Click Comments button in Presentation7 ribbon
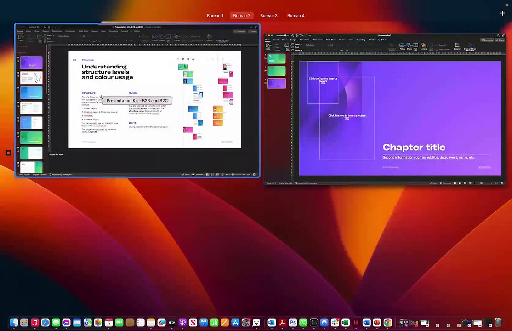 [x=487, y=40]
